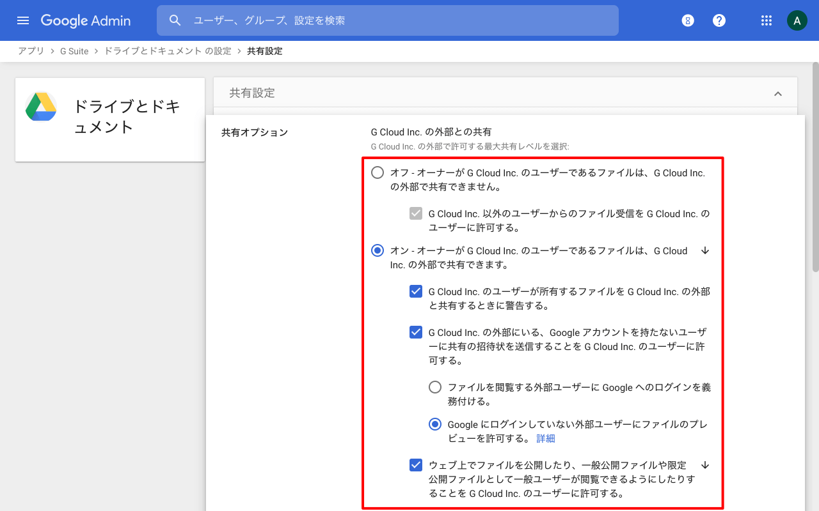The width and height of the screenshot is (819, 511).
Task: Focus the search users, groups, settings field
Action: pyautogui.click(x=388, y=20)
